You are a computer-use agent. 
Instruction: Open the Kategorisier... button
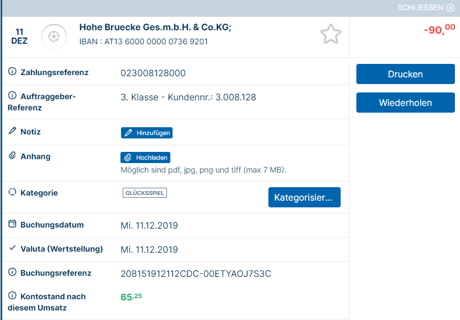click(304, 197)
